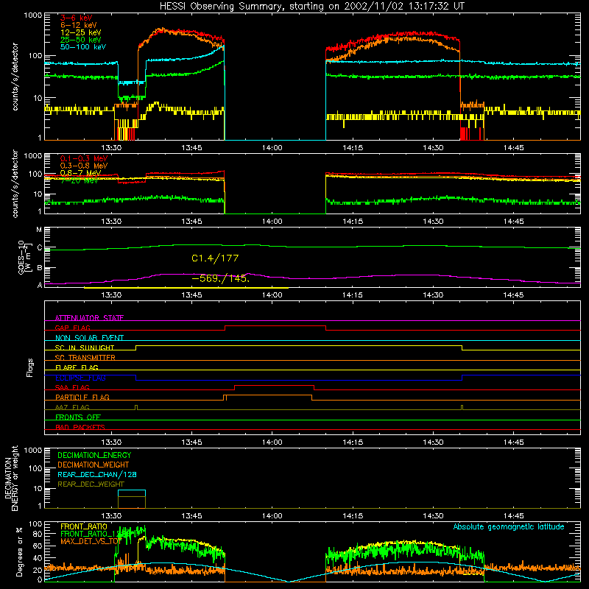589x589 pixels.
Task: Click the 12-25 keV legend label
Action: click(80, 32)
